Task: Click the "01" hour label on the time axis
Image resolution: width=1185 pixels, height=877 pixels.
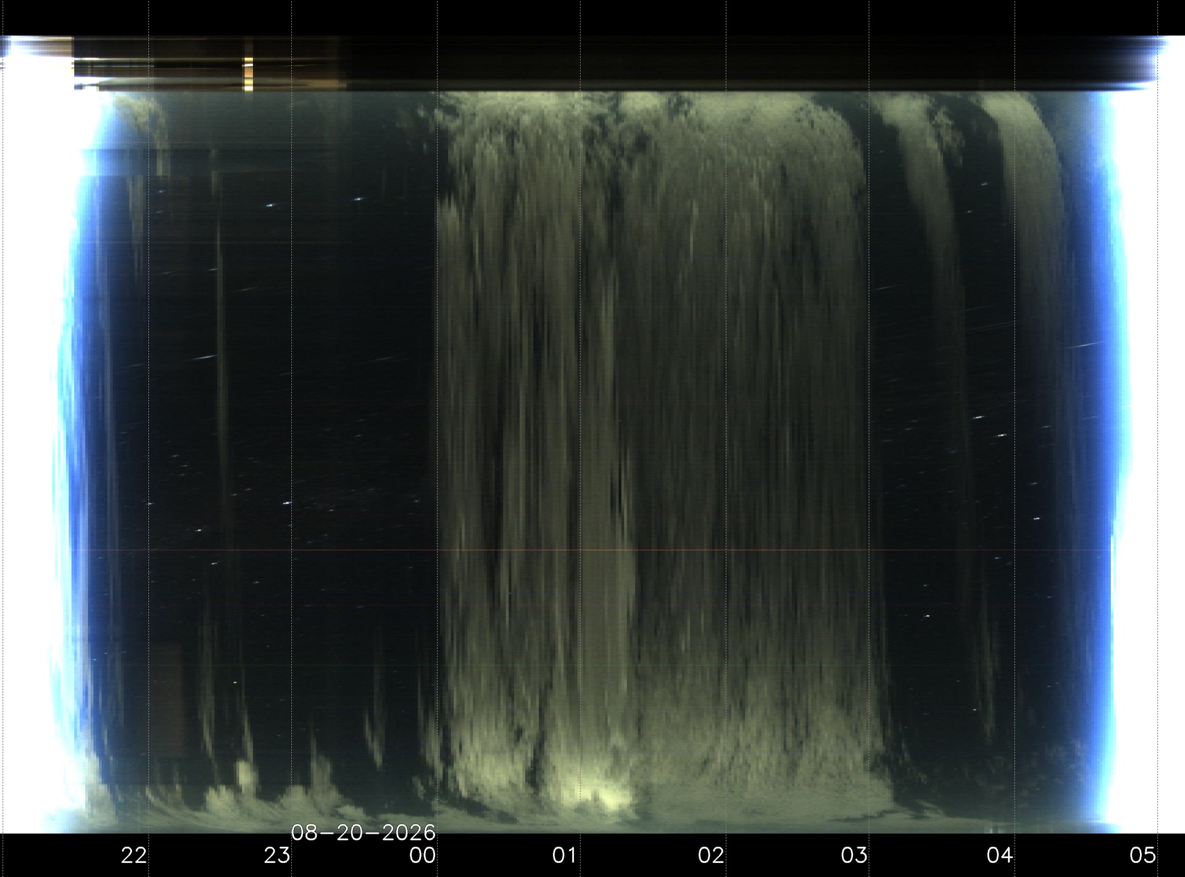Action: coord(565,855)
